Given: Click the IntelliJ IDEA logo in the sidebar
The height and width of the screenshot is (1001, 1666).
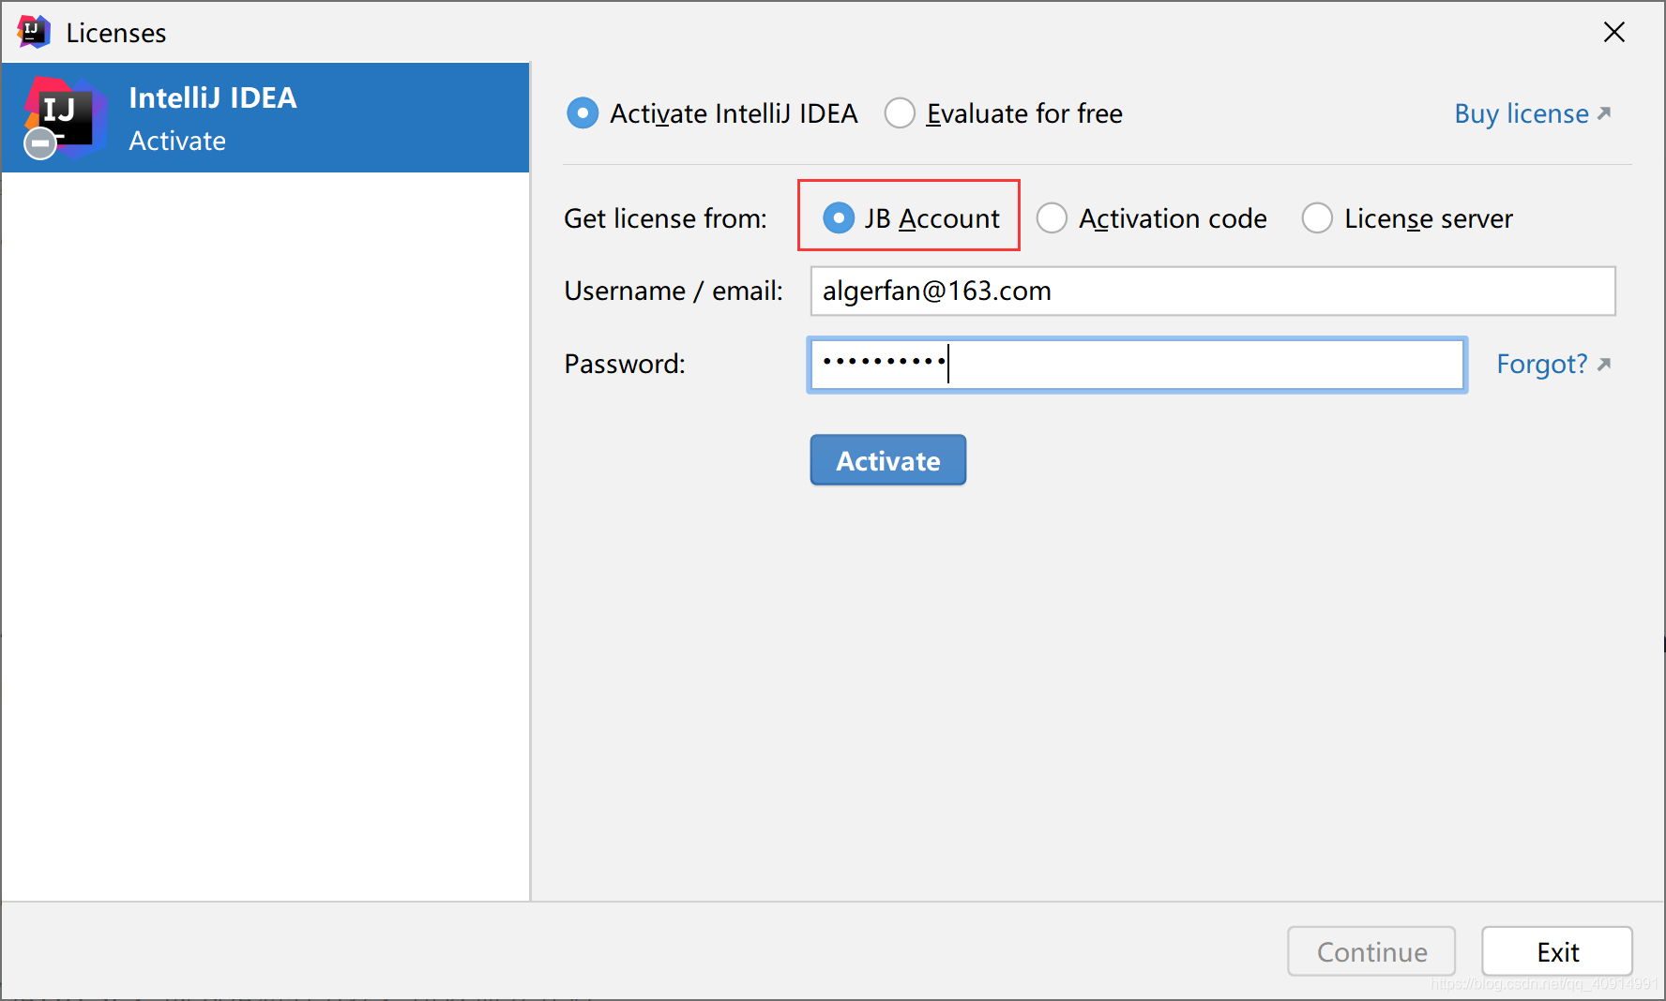Looking at the screenshot, I should pos(66,118).
